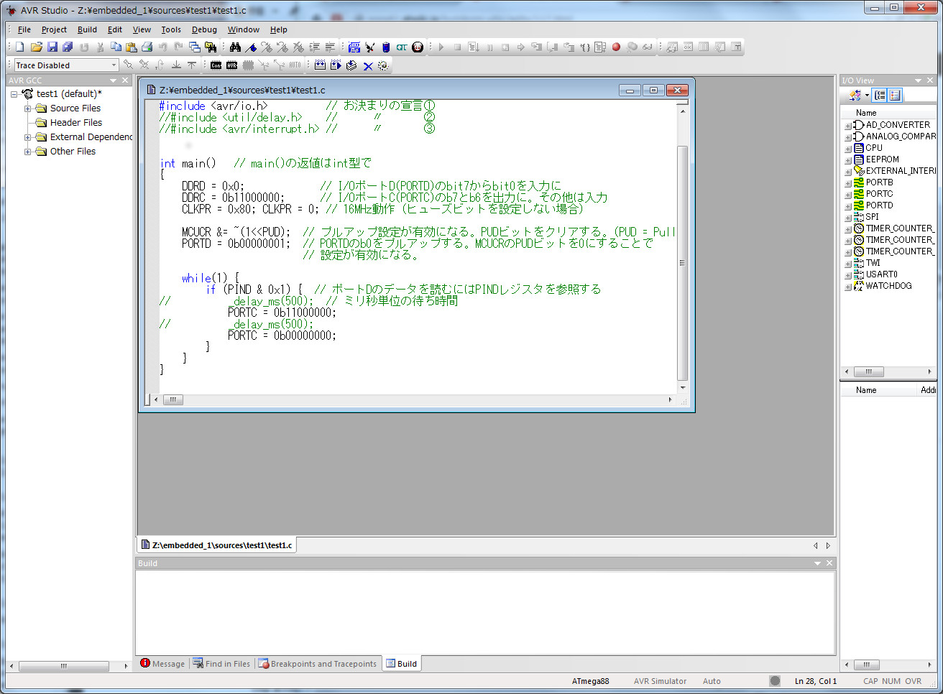Open the Build menu
The height and width of the screenshot is (694, 943).
87,29
